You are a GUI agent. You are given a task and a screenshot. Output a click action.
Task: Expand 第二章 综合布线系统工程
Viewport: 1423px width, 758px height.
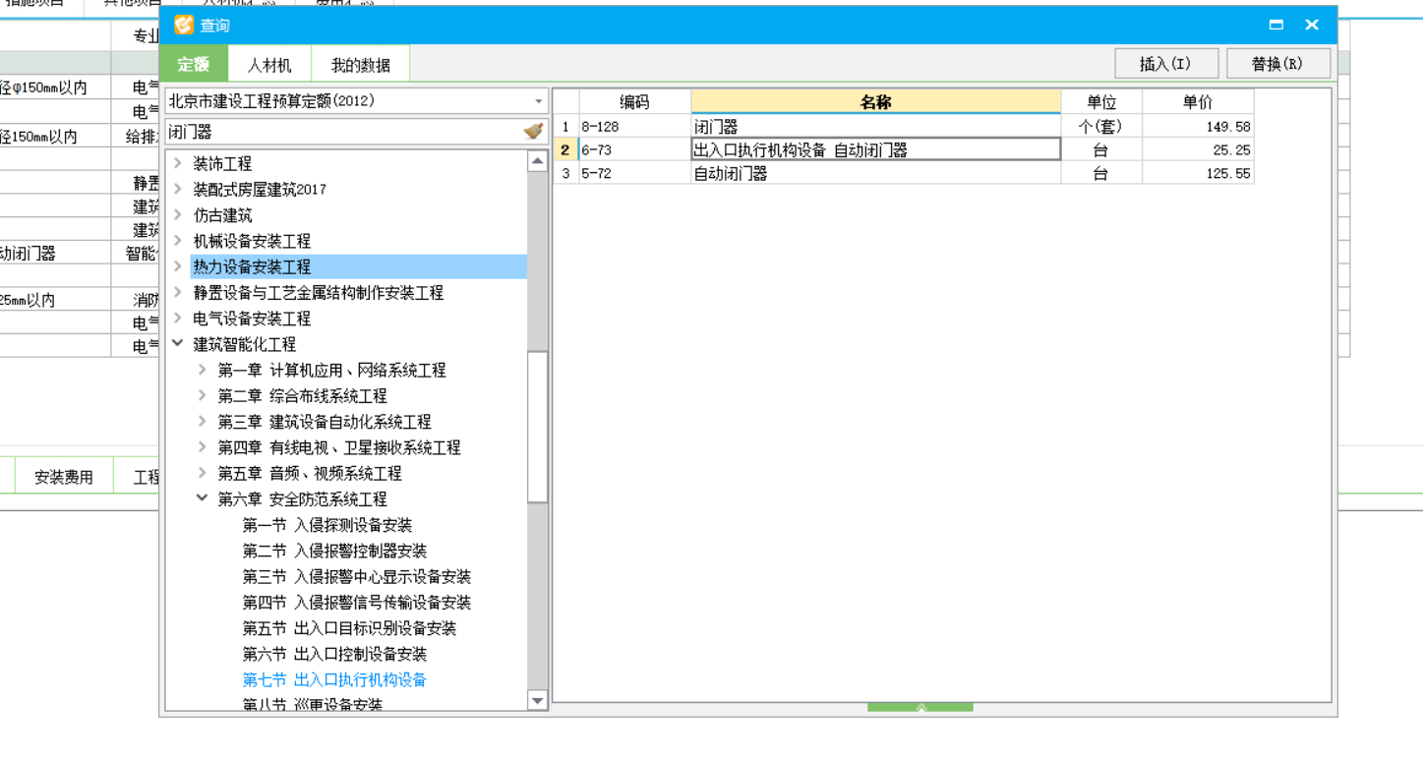(x=203, y=395)
